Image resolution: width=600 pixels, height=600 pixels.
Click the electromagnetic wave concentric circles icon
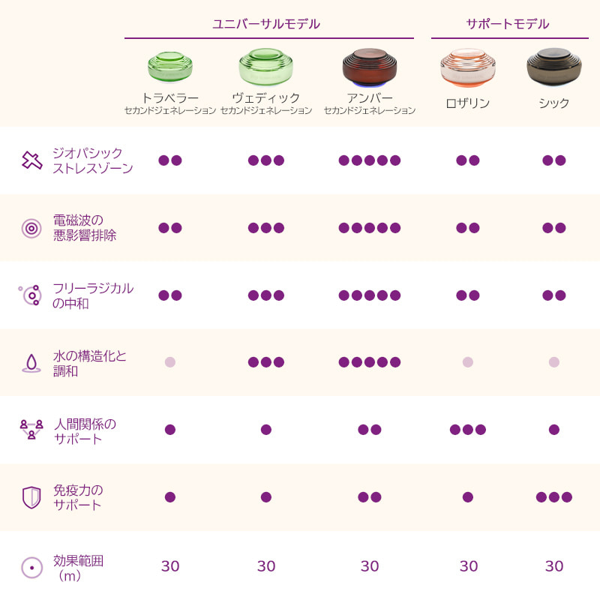click(31, 228)
